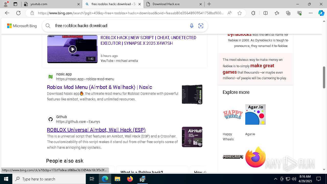327x184 pixels.
Task: Click the search magnifier icon in Bing box
Action: click(x=48, y=26)
